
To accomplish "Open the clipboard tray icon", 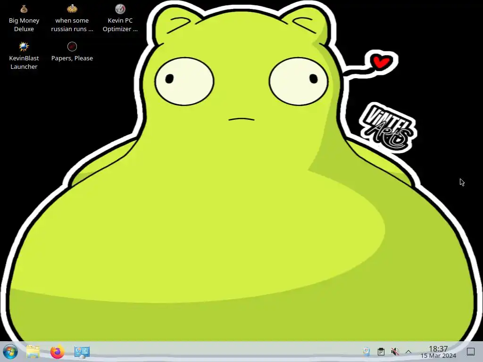I will pos(381,352).
